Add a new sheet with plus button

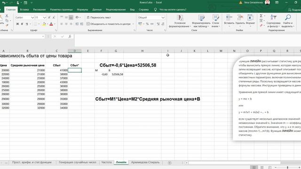169,163
